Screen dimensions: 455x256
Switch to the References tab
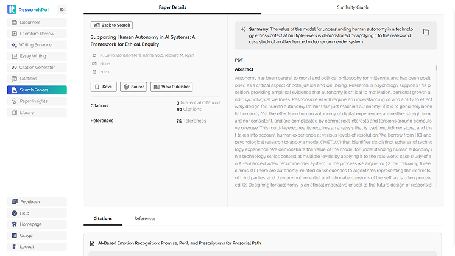(145, 219)
